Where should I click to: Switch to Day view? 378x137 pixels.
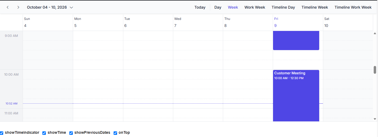tap(218, 7)
